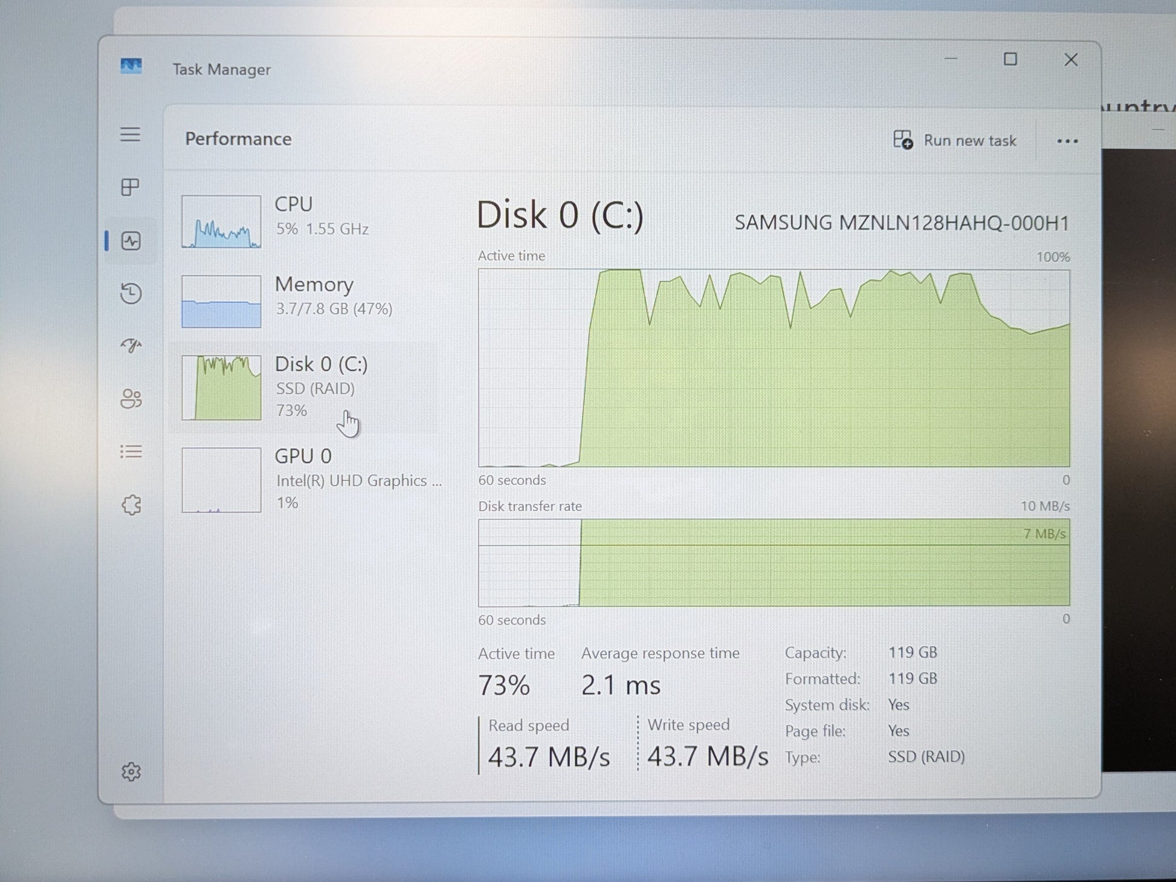Open the App history page icon
This screenshot has height=882, width=1176.
click(x=131, y=293)
